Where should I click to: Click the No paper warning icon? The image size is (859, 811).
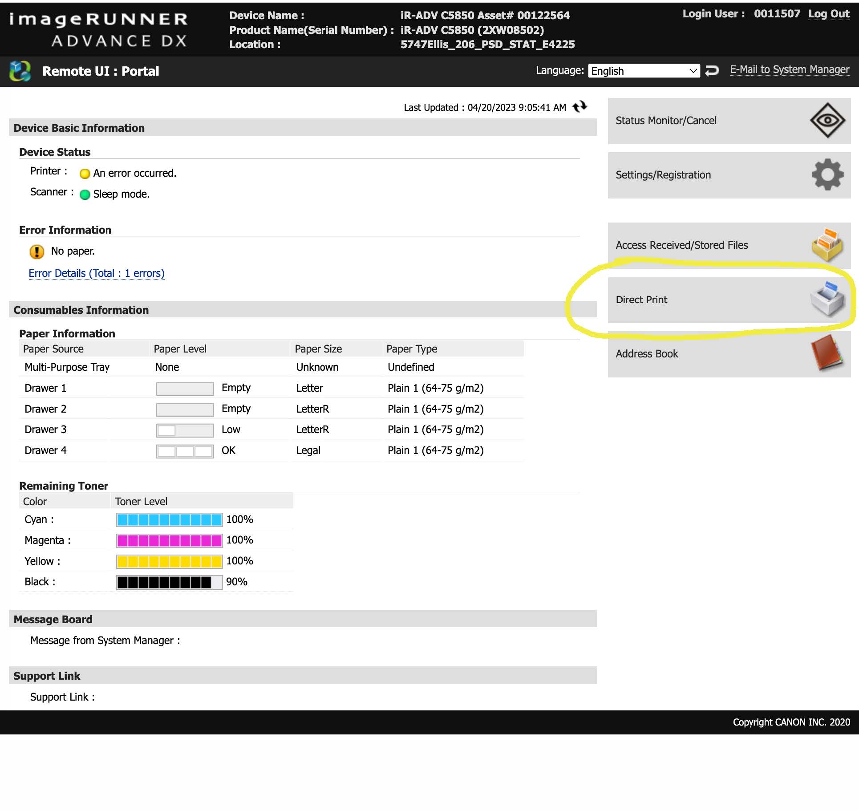pos(37,251)
